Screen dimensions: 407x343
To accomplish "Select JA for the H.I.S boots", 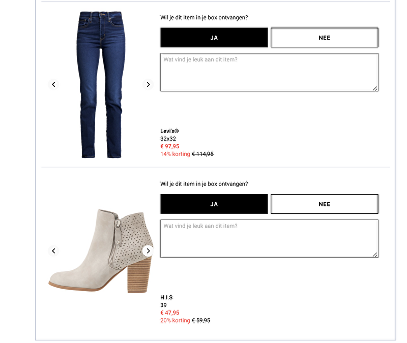I will click(214, 204).
